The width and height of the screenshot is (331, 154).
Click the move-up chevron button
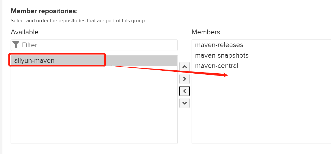(185, 67)
